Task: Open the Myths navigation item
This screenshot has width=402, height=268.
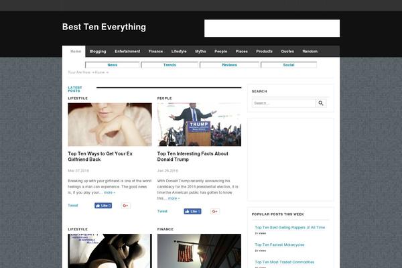Action: 200,52
